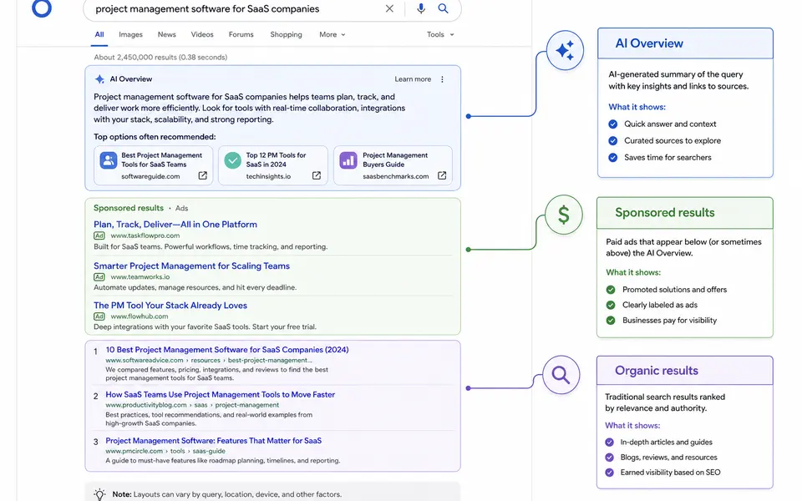The image size is (802, 501).
Task: Click the Ad badge next to www.teamworks.io
Action: point(99,277)
